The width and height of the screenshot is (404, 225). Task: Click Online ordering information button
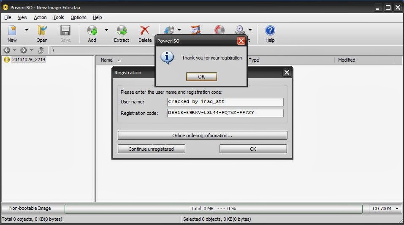point(203,136)
